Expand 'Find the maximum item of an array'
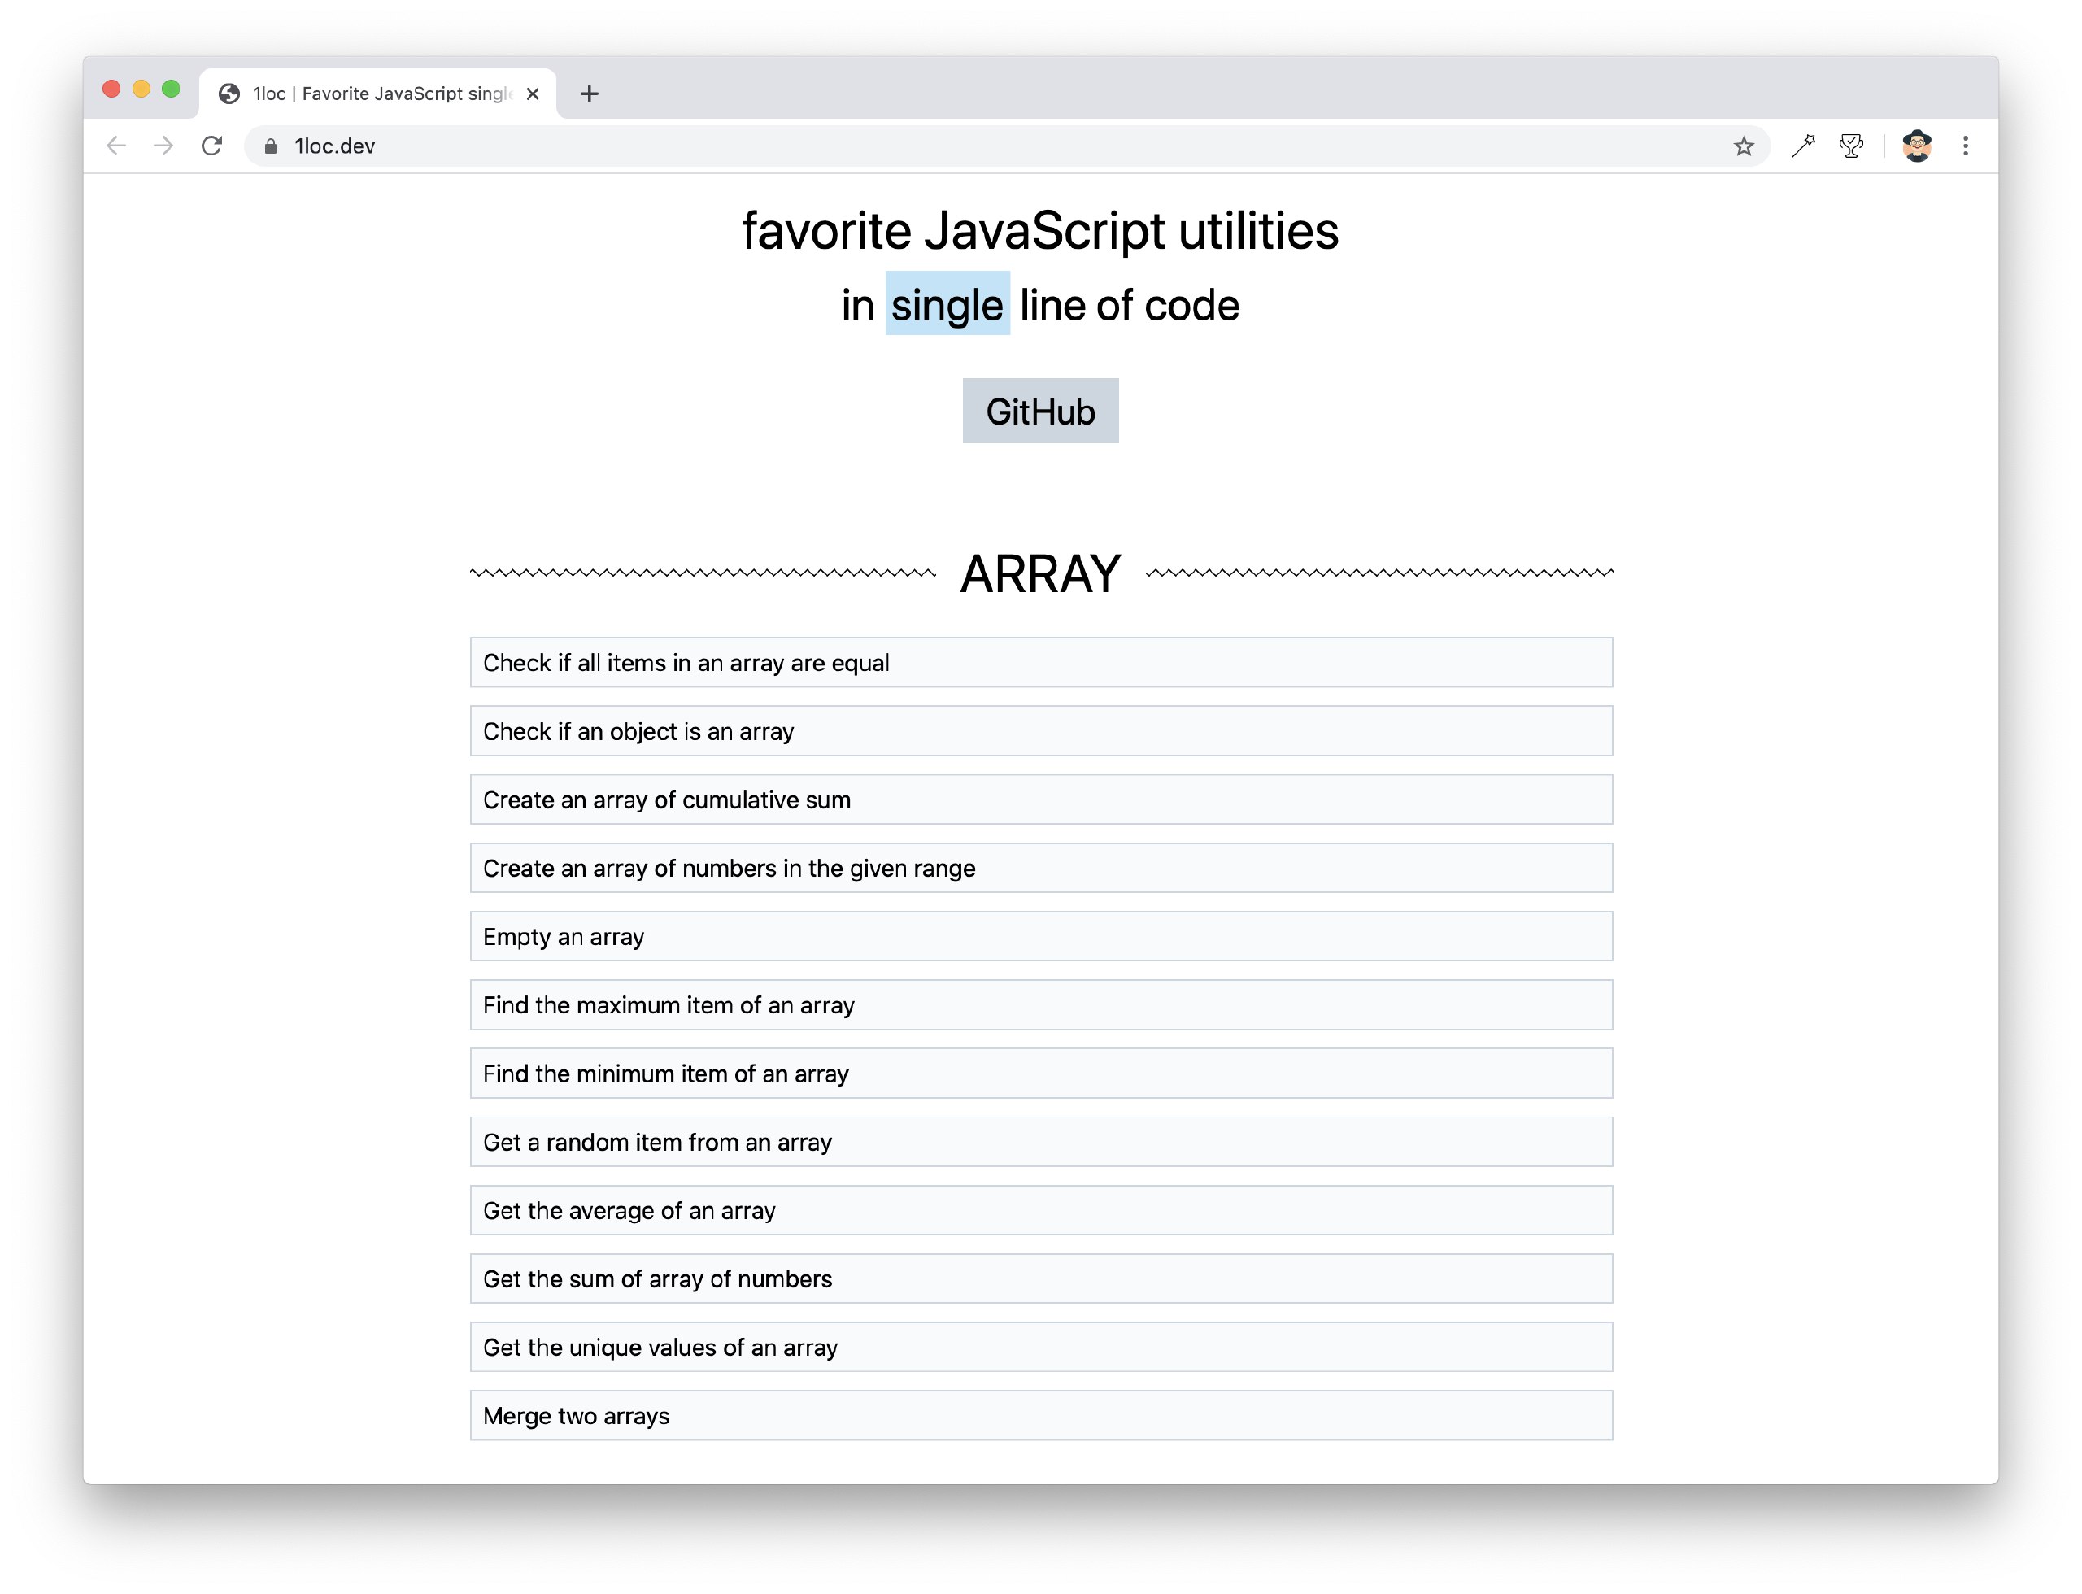Viewport: 2082px width, 1594px height. [1040, 1005]
